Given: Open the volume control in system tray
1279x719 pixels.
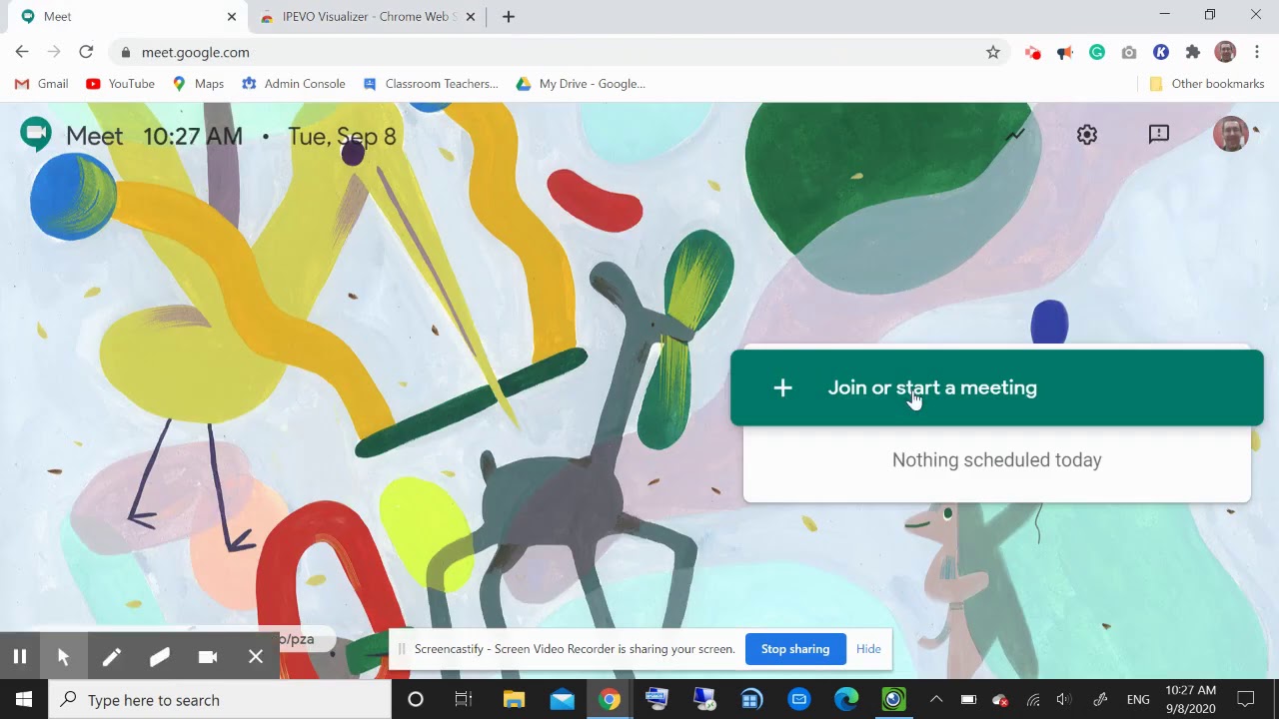Looking at the screenshot, I should click(x=1063, y=700).
